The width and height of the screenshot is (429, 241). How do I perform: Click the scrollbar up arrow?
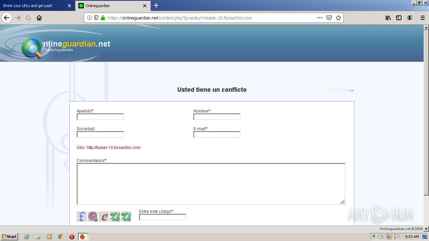[426, 27]
